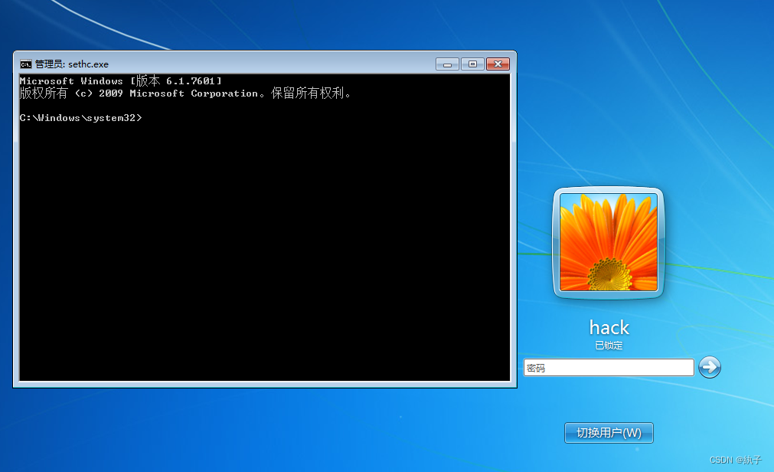Click the CSDN @轨子 watermark text
Image resolution: width=774 pixels, height=472 pixels.
point(737,460)
